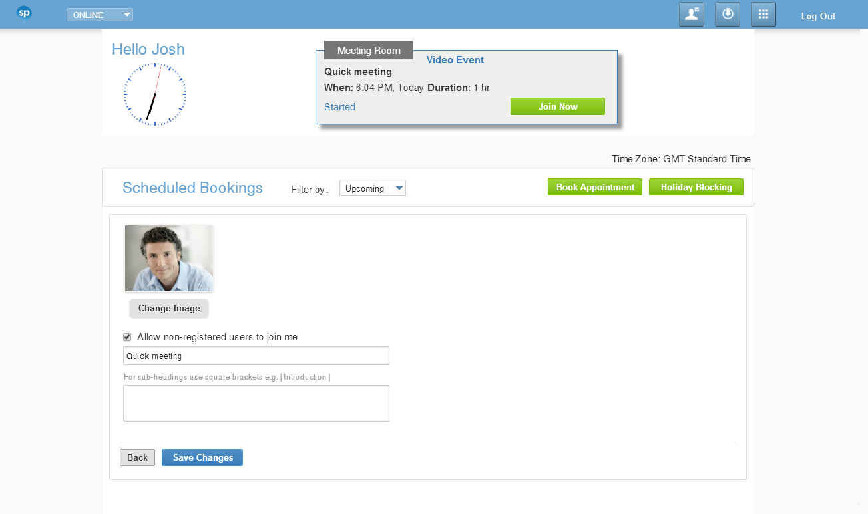
Task: Click the Video Event link
Action: [455, 60]
